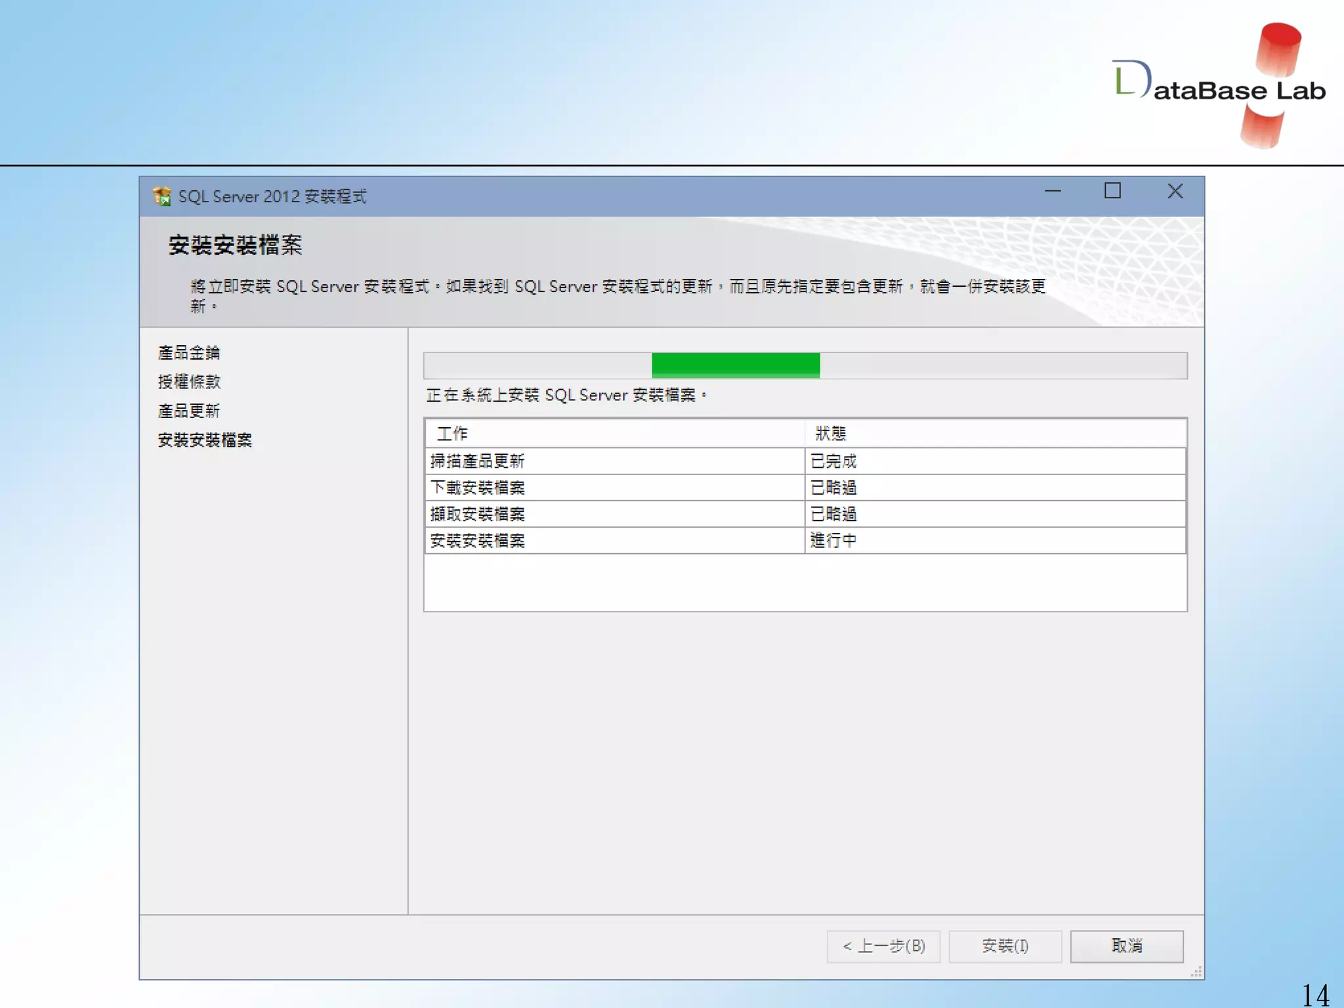Select the 下載安裝檔案 task row
Viewport: 1344px width, 1008px height.
point(805,488)
